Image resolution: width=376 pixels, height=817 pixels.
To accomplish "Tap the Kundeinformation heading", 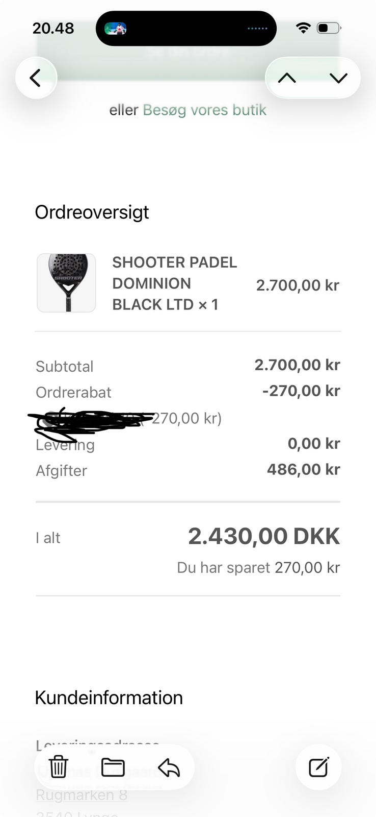I will [109, 698].
